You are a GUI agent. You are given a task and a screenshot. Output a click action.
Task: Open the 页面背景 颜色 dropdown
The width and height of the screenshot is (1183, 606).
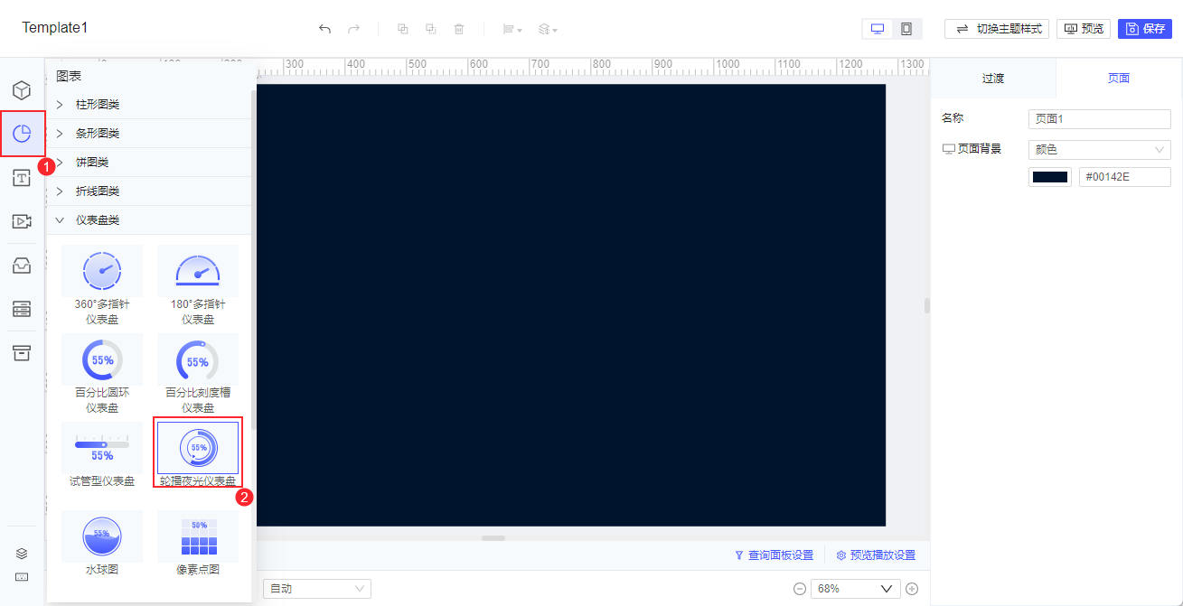coord(1100,150)
